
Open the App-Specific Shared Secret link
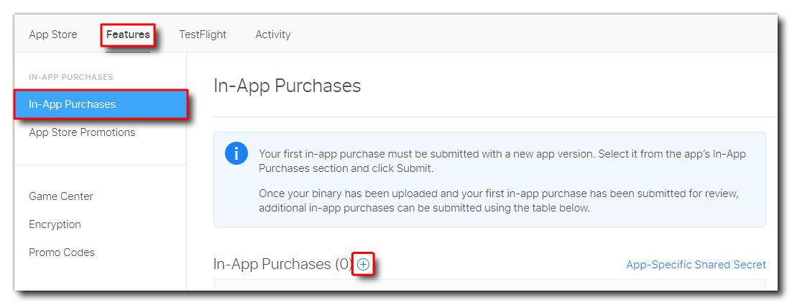coord(696,265)
